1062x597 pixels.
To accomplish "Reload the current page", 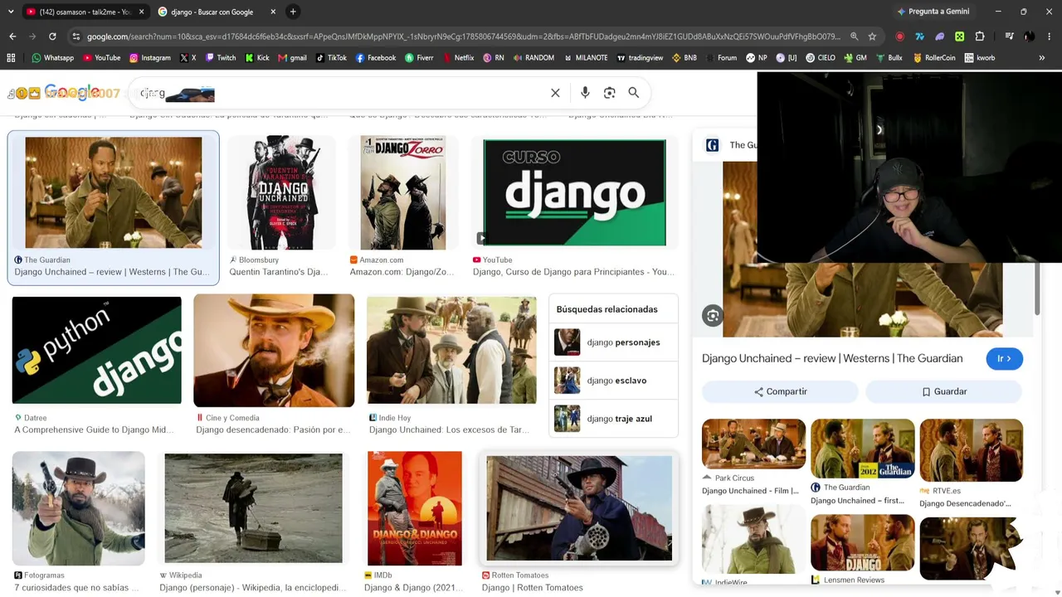I will pos(52,36).
